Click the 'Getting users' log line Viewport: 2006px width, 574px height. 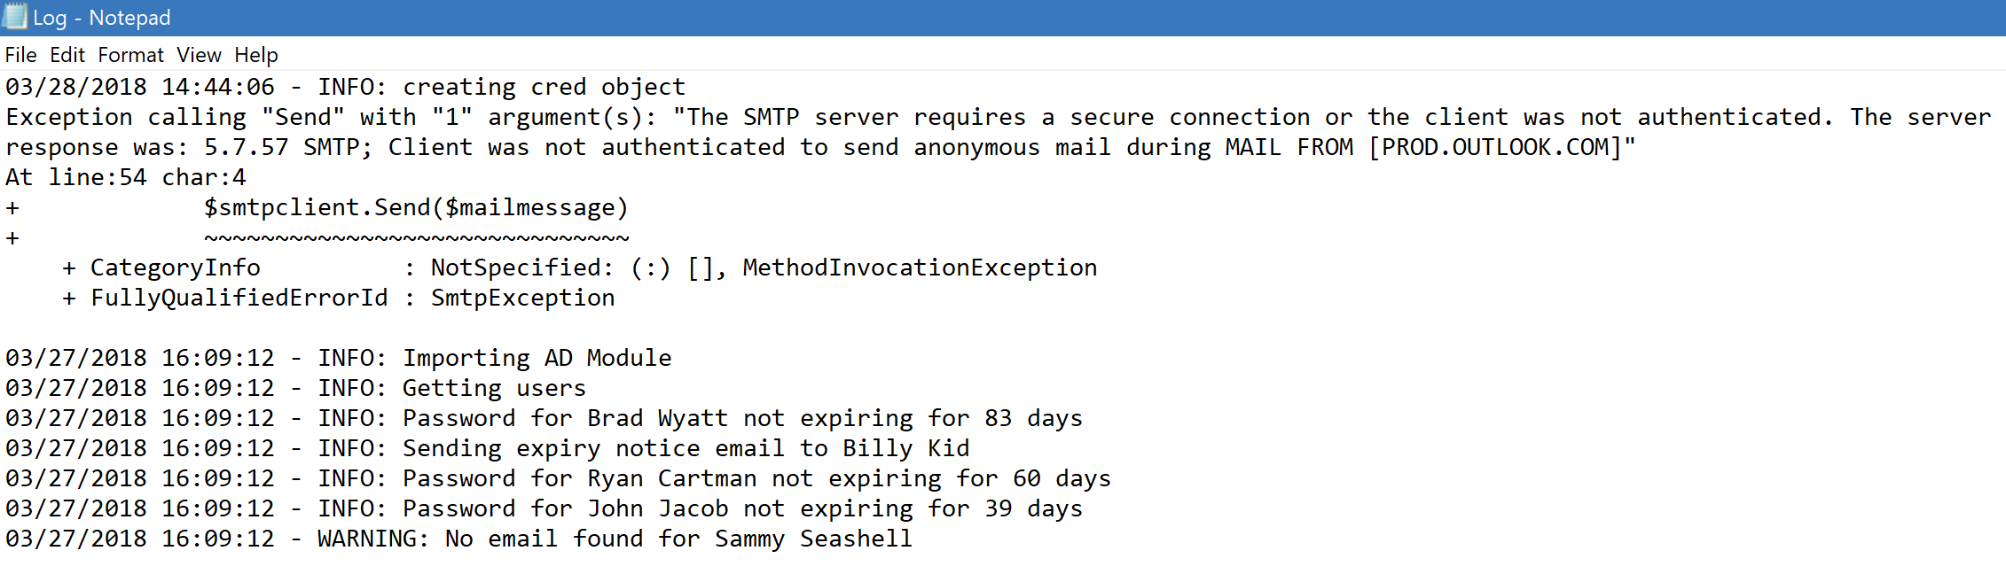[x=296, y=388]
